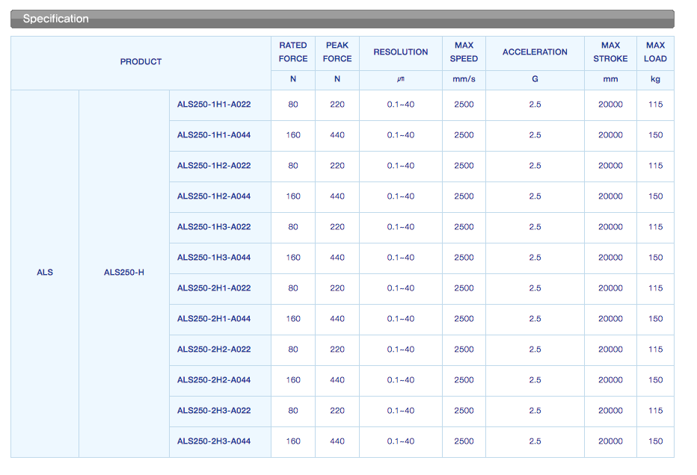The height and width of the screenshot is (475, 697).
Task: Open the ALS250-2H1-A022 product link
Action: pyautogui.click(x=214, y=288)
